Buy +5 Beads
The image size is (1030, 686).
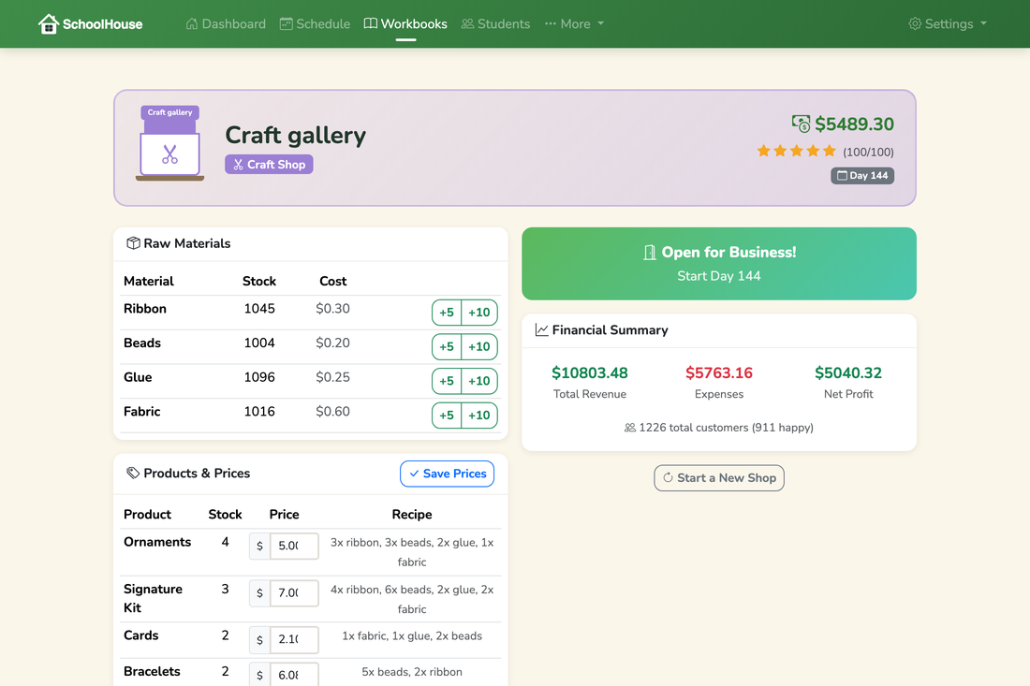pyautogui.click(x=447, y=346)
